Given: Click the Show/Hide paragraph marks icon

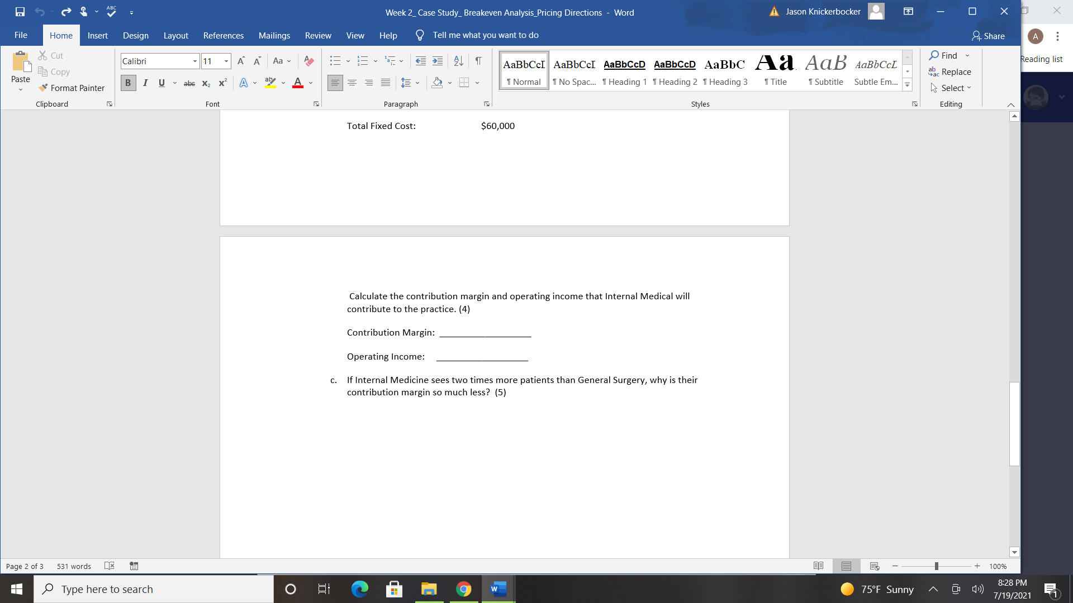Looking at the screenshot, I should (x=478, y=61).
